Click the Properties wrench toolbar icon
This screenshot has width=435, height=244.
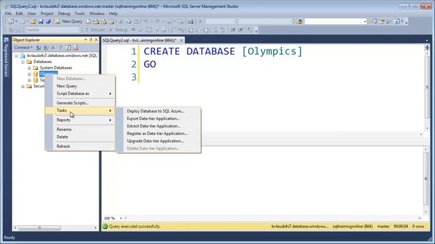pos(389,21)
